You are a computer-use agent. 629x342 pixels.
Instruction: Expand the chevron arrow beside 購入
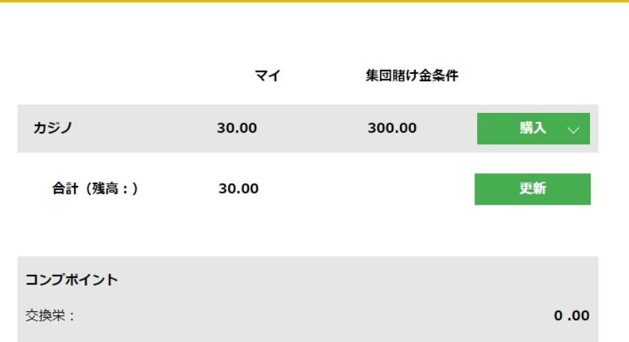[574, 129]
